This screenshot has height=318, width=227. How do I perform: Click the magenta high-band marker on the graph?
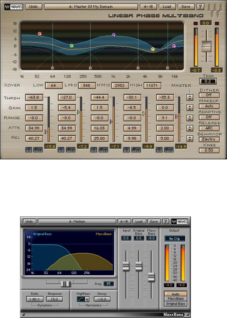click(x=174, y=46)
